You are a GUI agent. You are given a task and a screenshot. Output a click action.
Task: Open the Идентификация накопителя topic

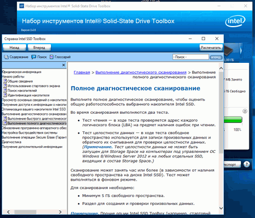click(28, 95)
